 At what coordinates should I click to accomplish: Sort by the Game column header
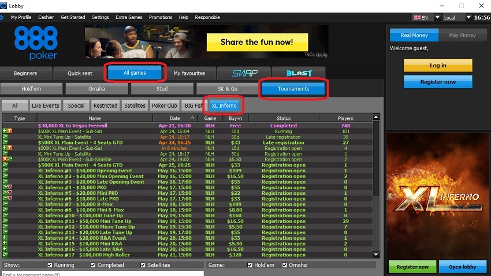pos(210,118)
